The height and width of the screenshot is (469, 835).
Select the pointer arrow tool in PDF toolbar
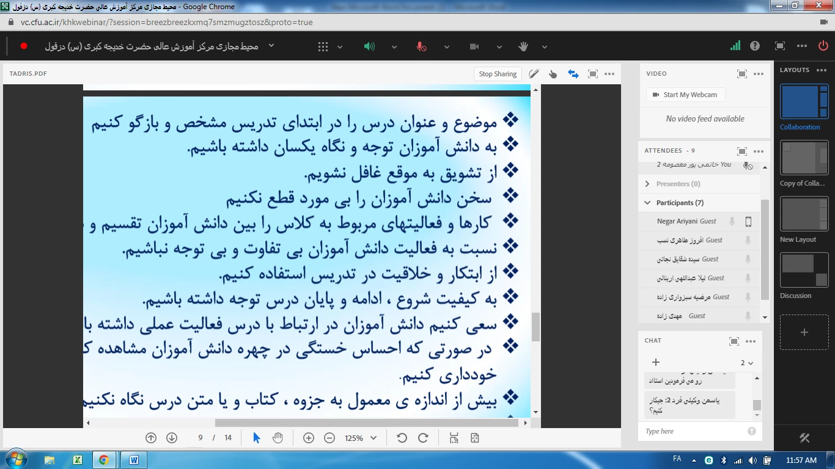coord(257,438)
